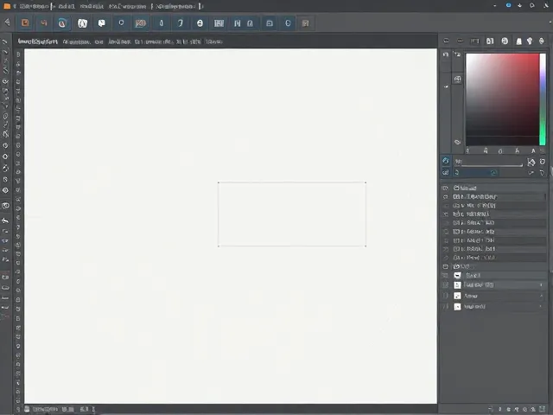Open the grid table icon in the main toolbar

point(219,23)
